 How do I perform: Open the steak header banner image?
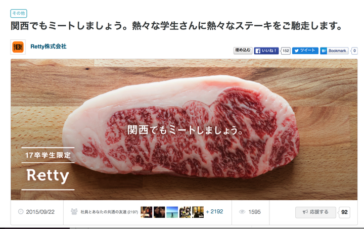(x=184, y=129)
